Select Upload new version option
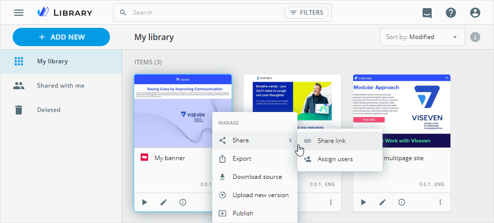The width and height of the screenshot is (494, 223). click(x=260, y=195)
